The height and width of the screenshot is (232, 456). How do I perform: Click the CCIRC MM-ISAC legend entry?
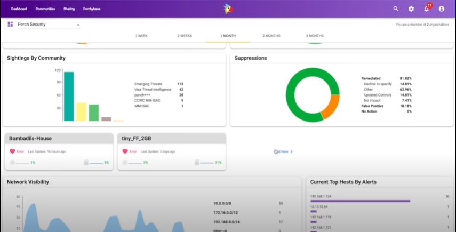pyautogui.click(x=159, y=100)
